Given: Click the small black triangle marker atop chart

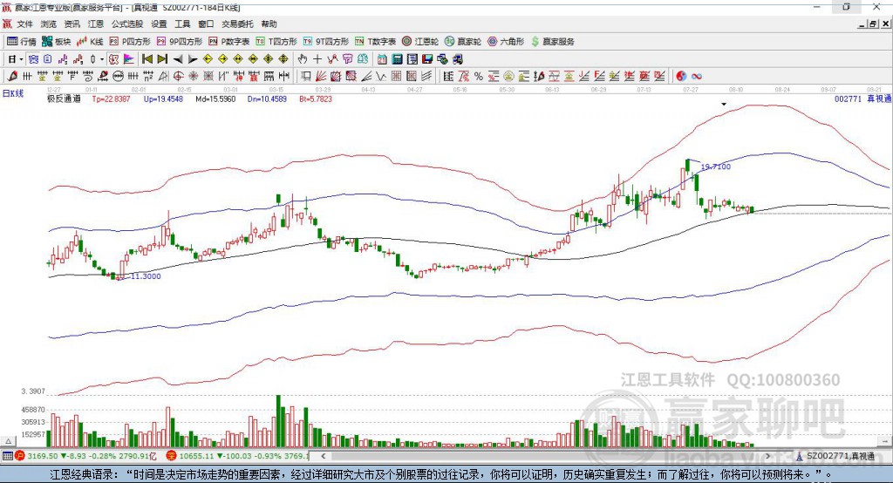Looking at the screenshot, I should tap(724, 105).
